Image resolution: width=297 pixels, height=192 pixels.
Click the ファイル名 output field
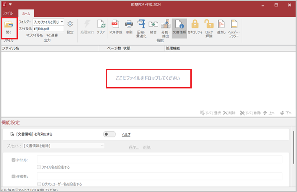click(48, 29)
